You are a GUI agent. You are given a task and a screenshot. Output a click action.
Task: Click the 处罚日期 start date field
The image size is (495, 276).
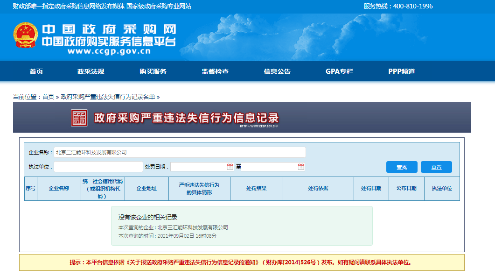(x=198, y=167)
